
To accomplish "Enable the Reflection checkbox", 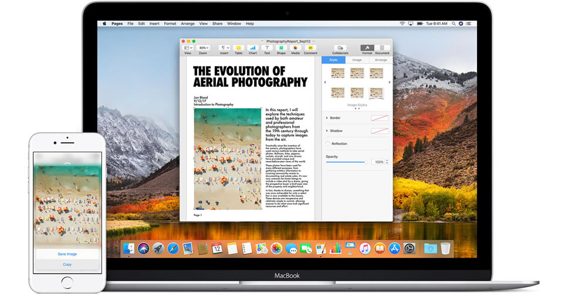I will 328,144.
